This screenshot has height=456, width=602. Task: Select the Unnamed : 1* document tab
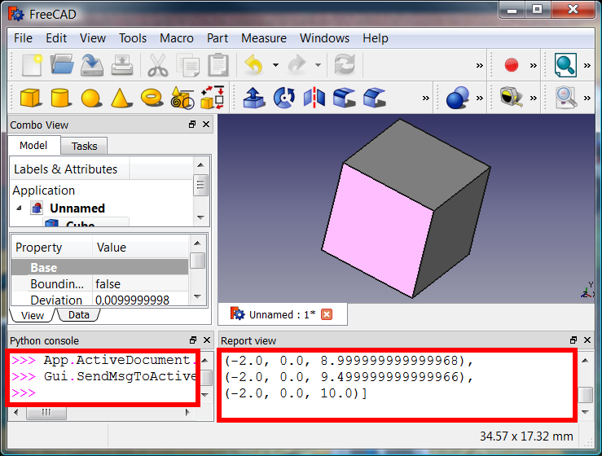tap(282, 314)
